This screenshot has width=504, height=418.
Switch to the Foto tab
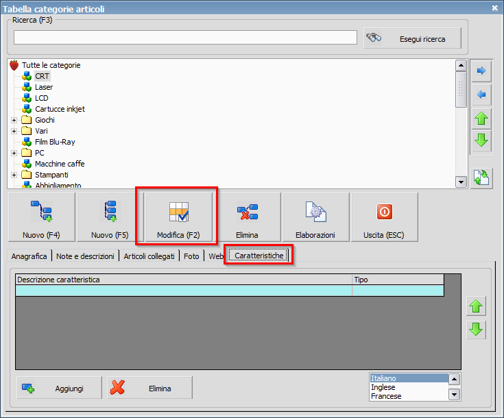(191, 256)
